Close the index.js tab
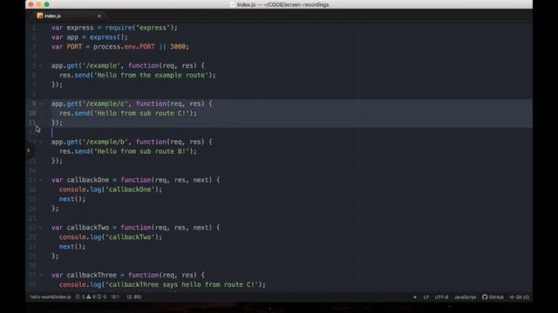The image size is (558, 313). point(99,16)
